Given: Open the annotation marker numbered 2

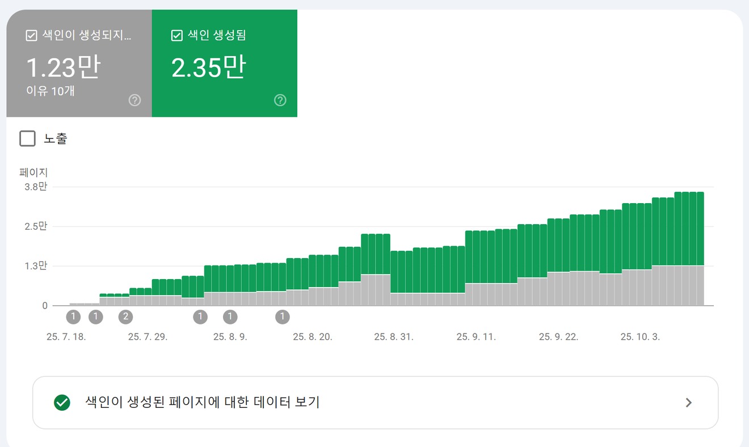Looking at the screenshot, I should pos(125,317).
